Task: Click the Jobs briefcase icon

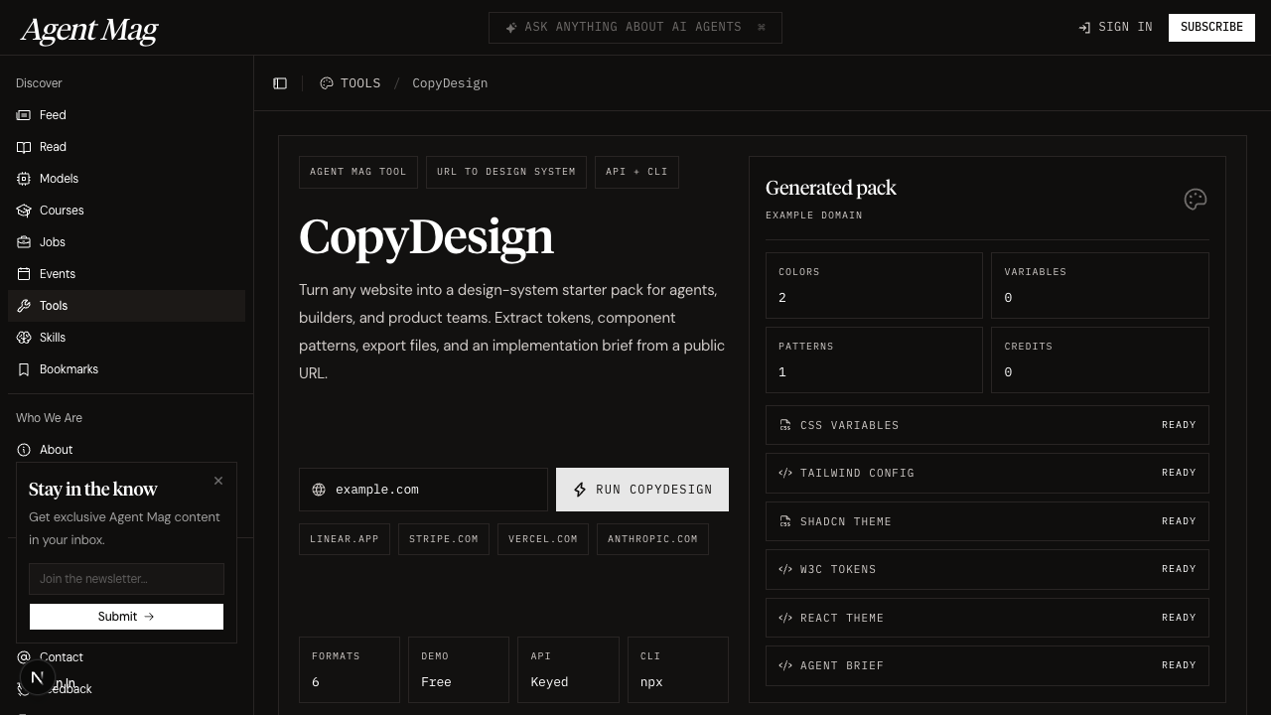Action: tap(24, 242)
